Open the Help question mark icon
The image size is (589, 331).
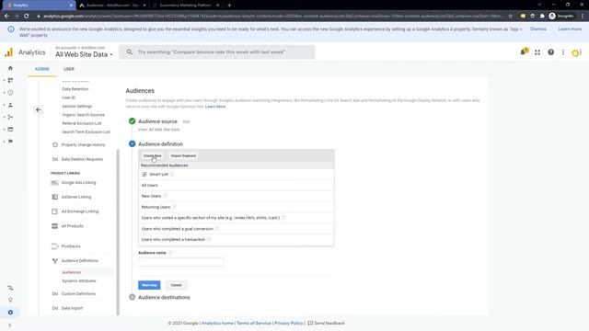pos(550,52)
